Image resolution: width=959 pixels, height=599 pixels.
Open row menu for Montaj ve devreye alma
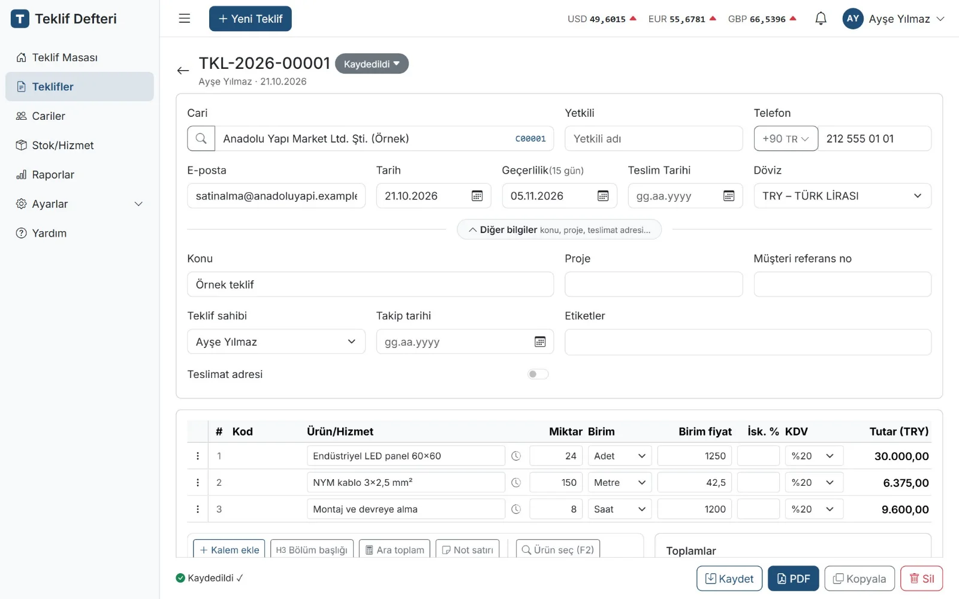(198, 509)
